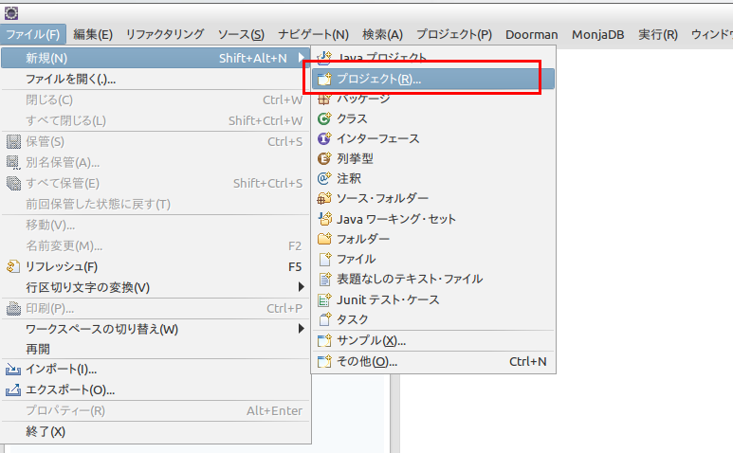Click the その他(O)... wizard icon

pyautogui.click(x=324, y=361)
